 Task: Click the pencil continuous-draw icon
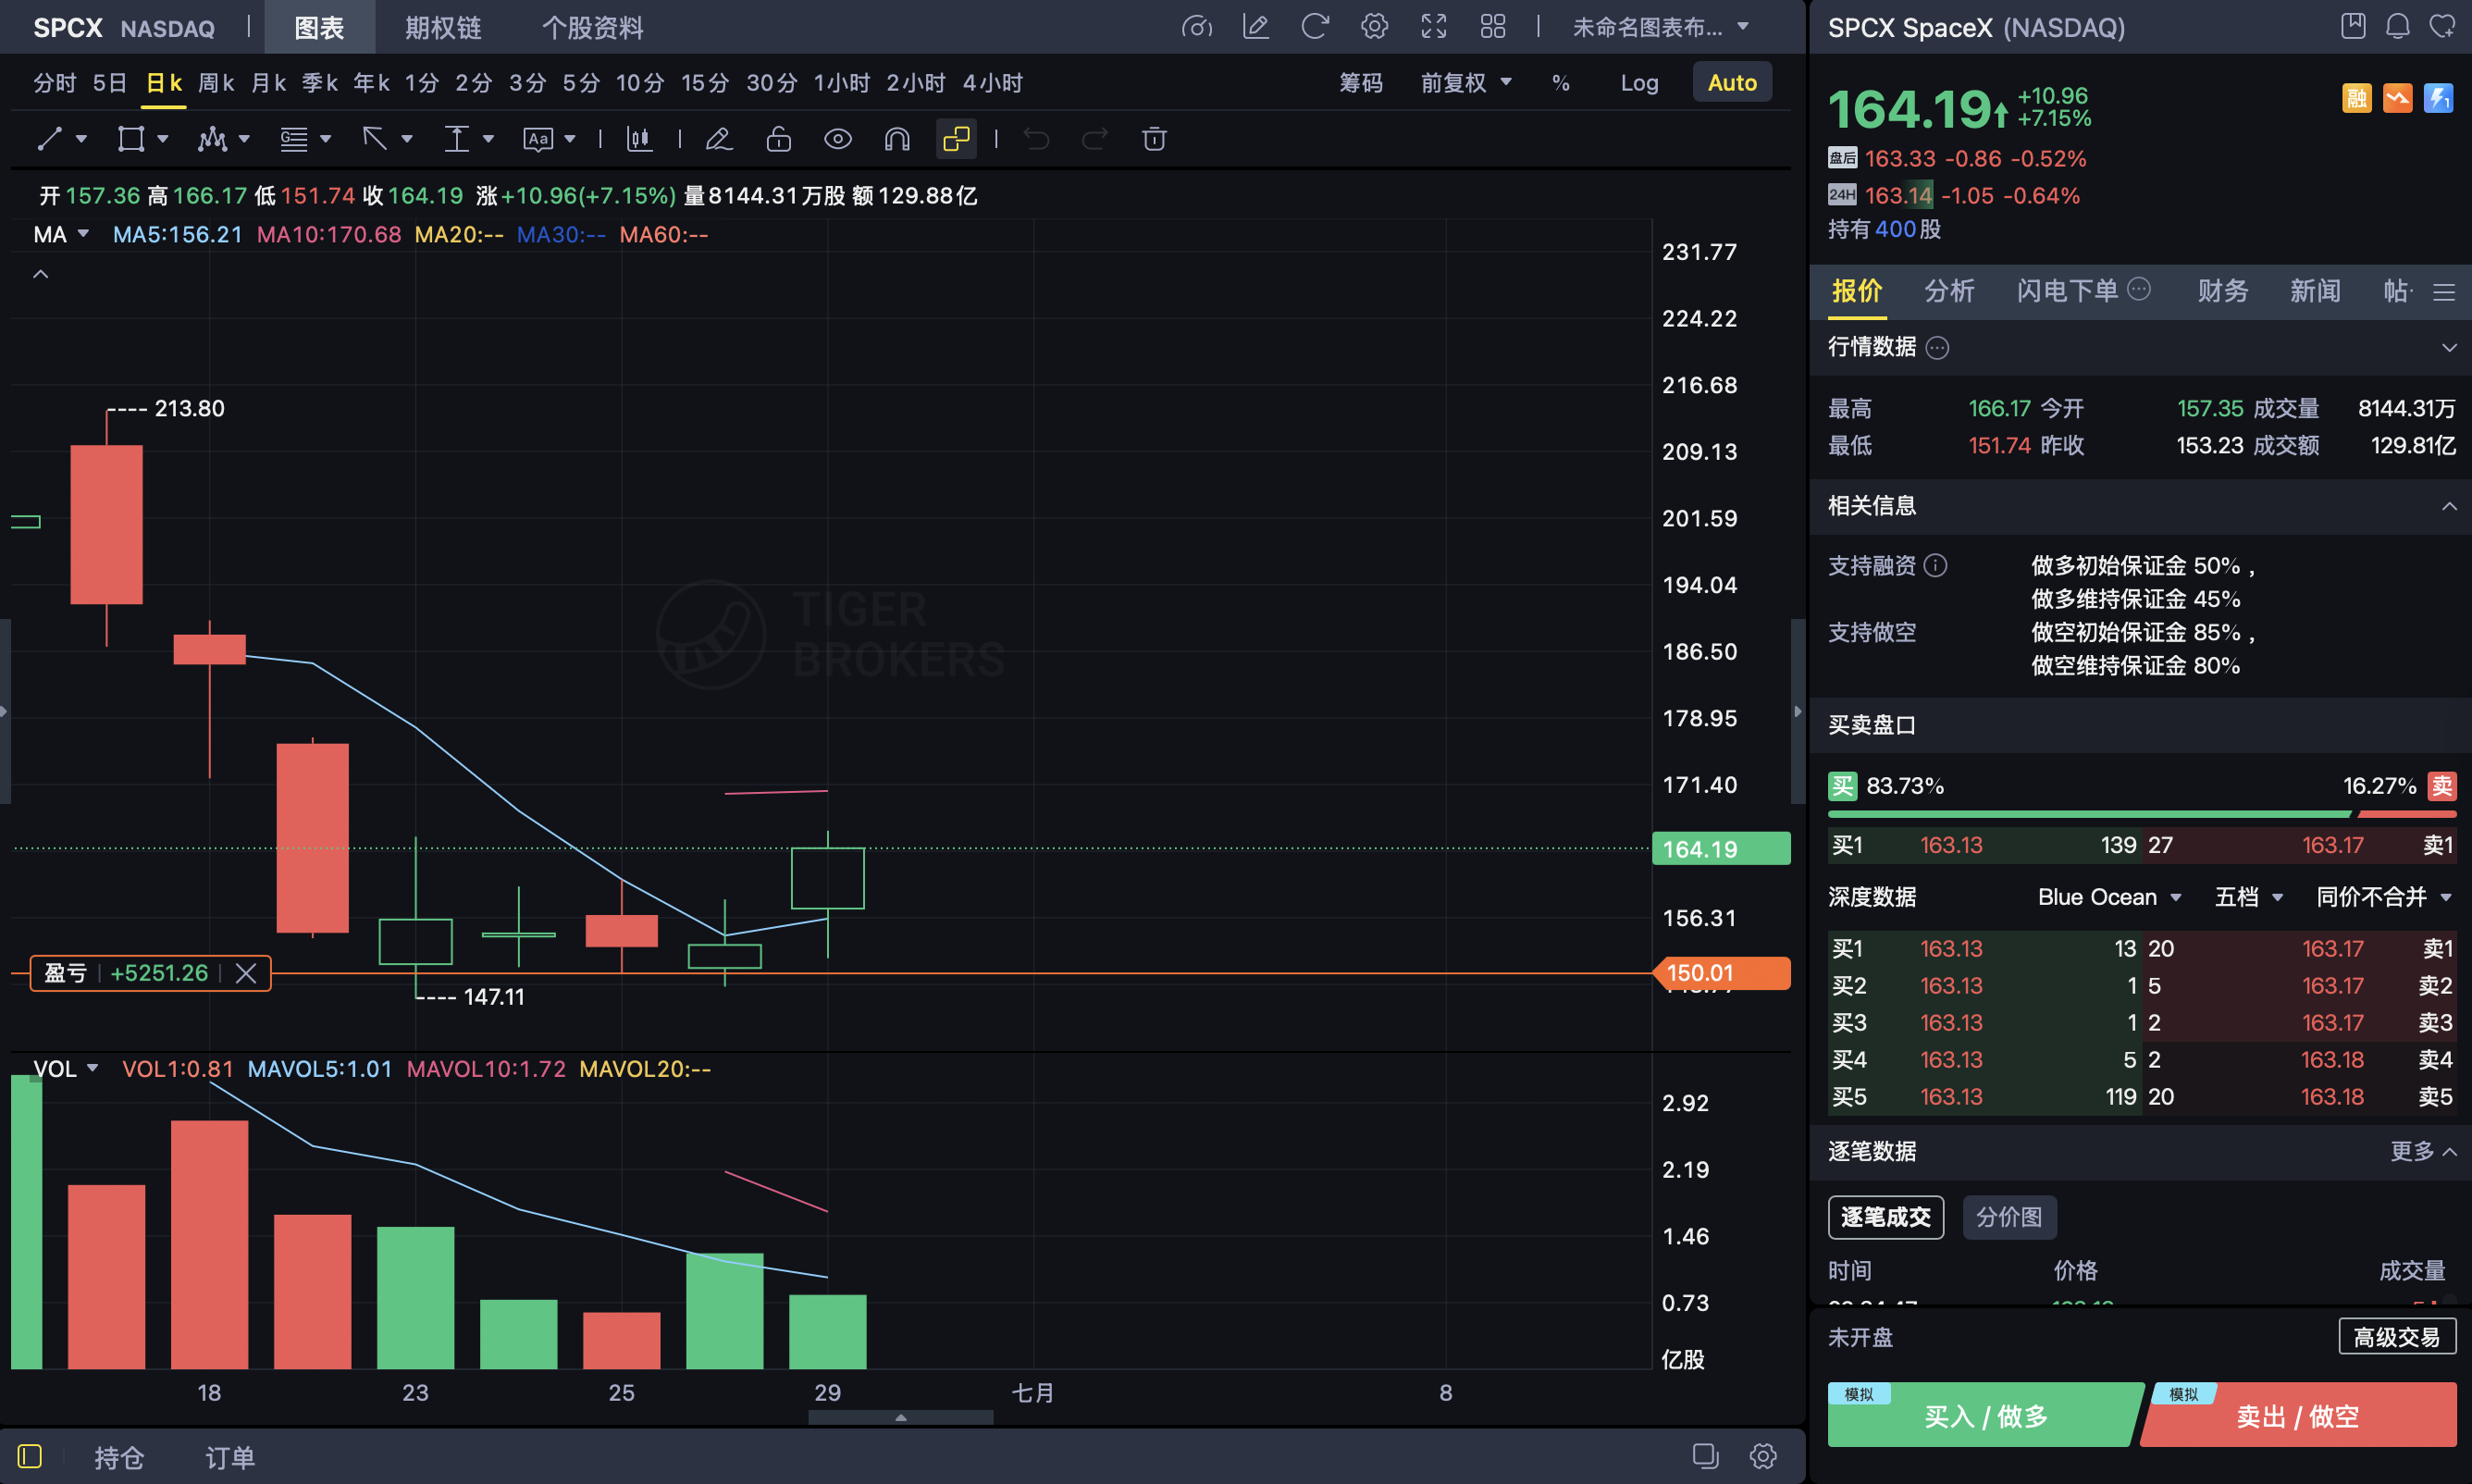click(719, 139)
